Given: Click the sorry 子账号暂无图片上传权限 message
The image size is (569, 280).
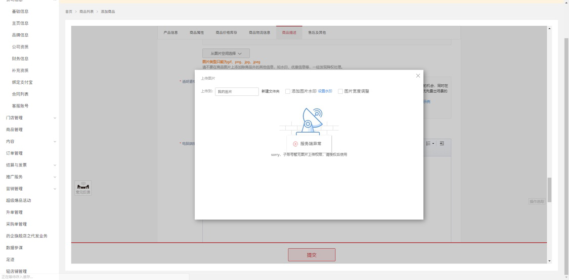Looking at the screenshot, I should coord(309,154).
